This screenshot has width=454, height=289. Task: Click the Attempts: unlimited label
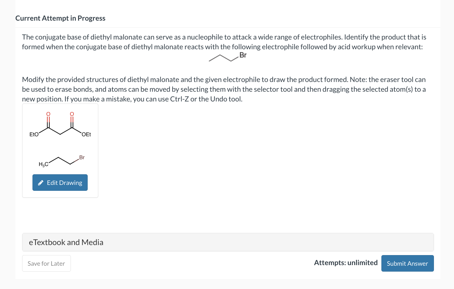[346, 262]
